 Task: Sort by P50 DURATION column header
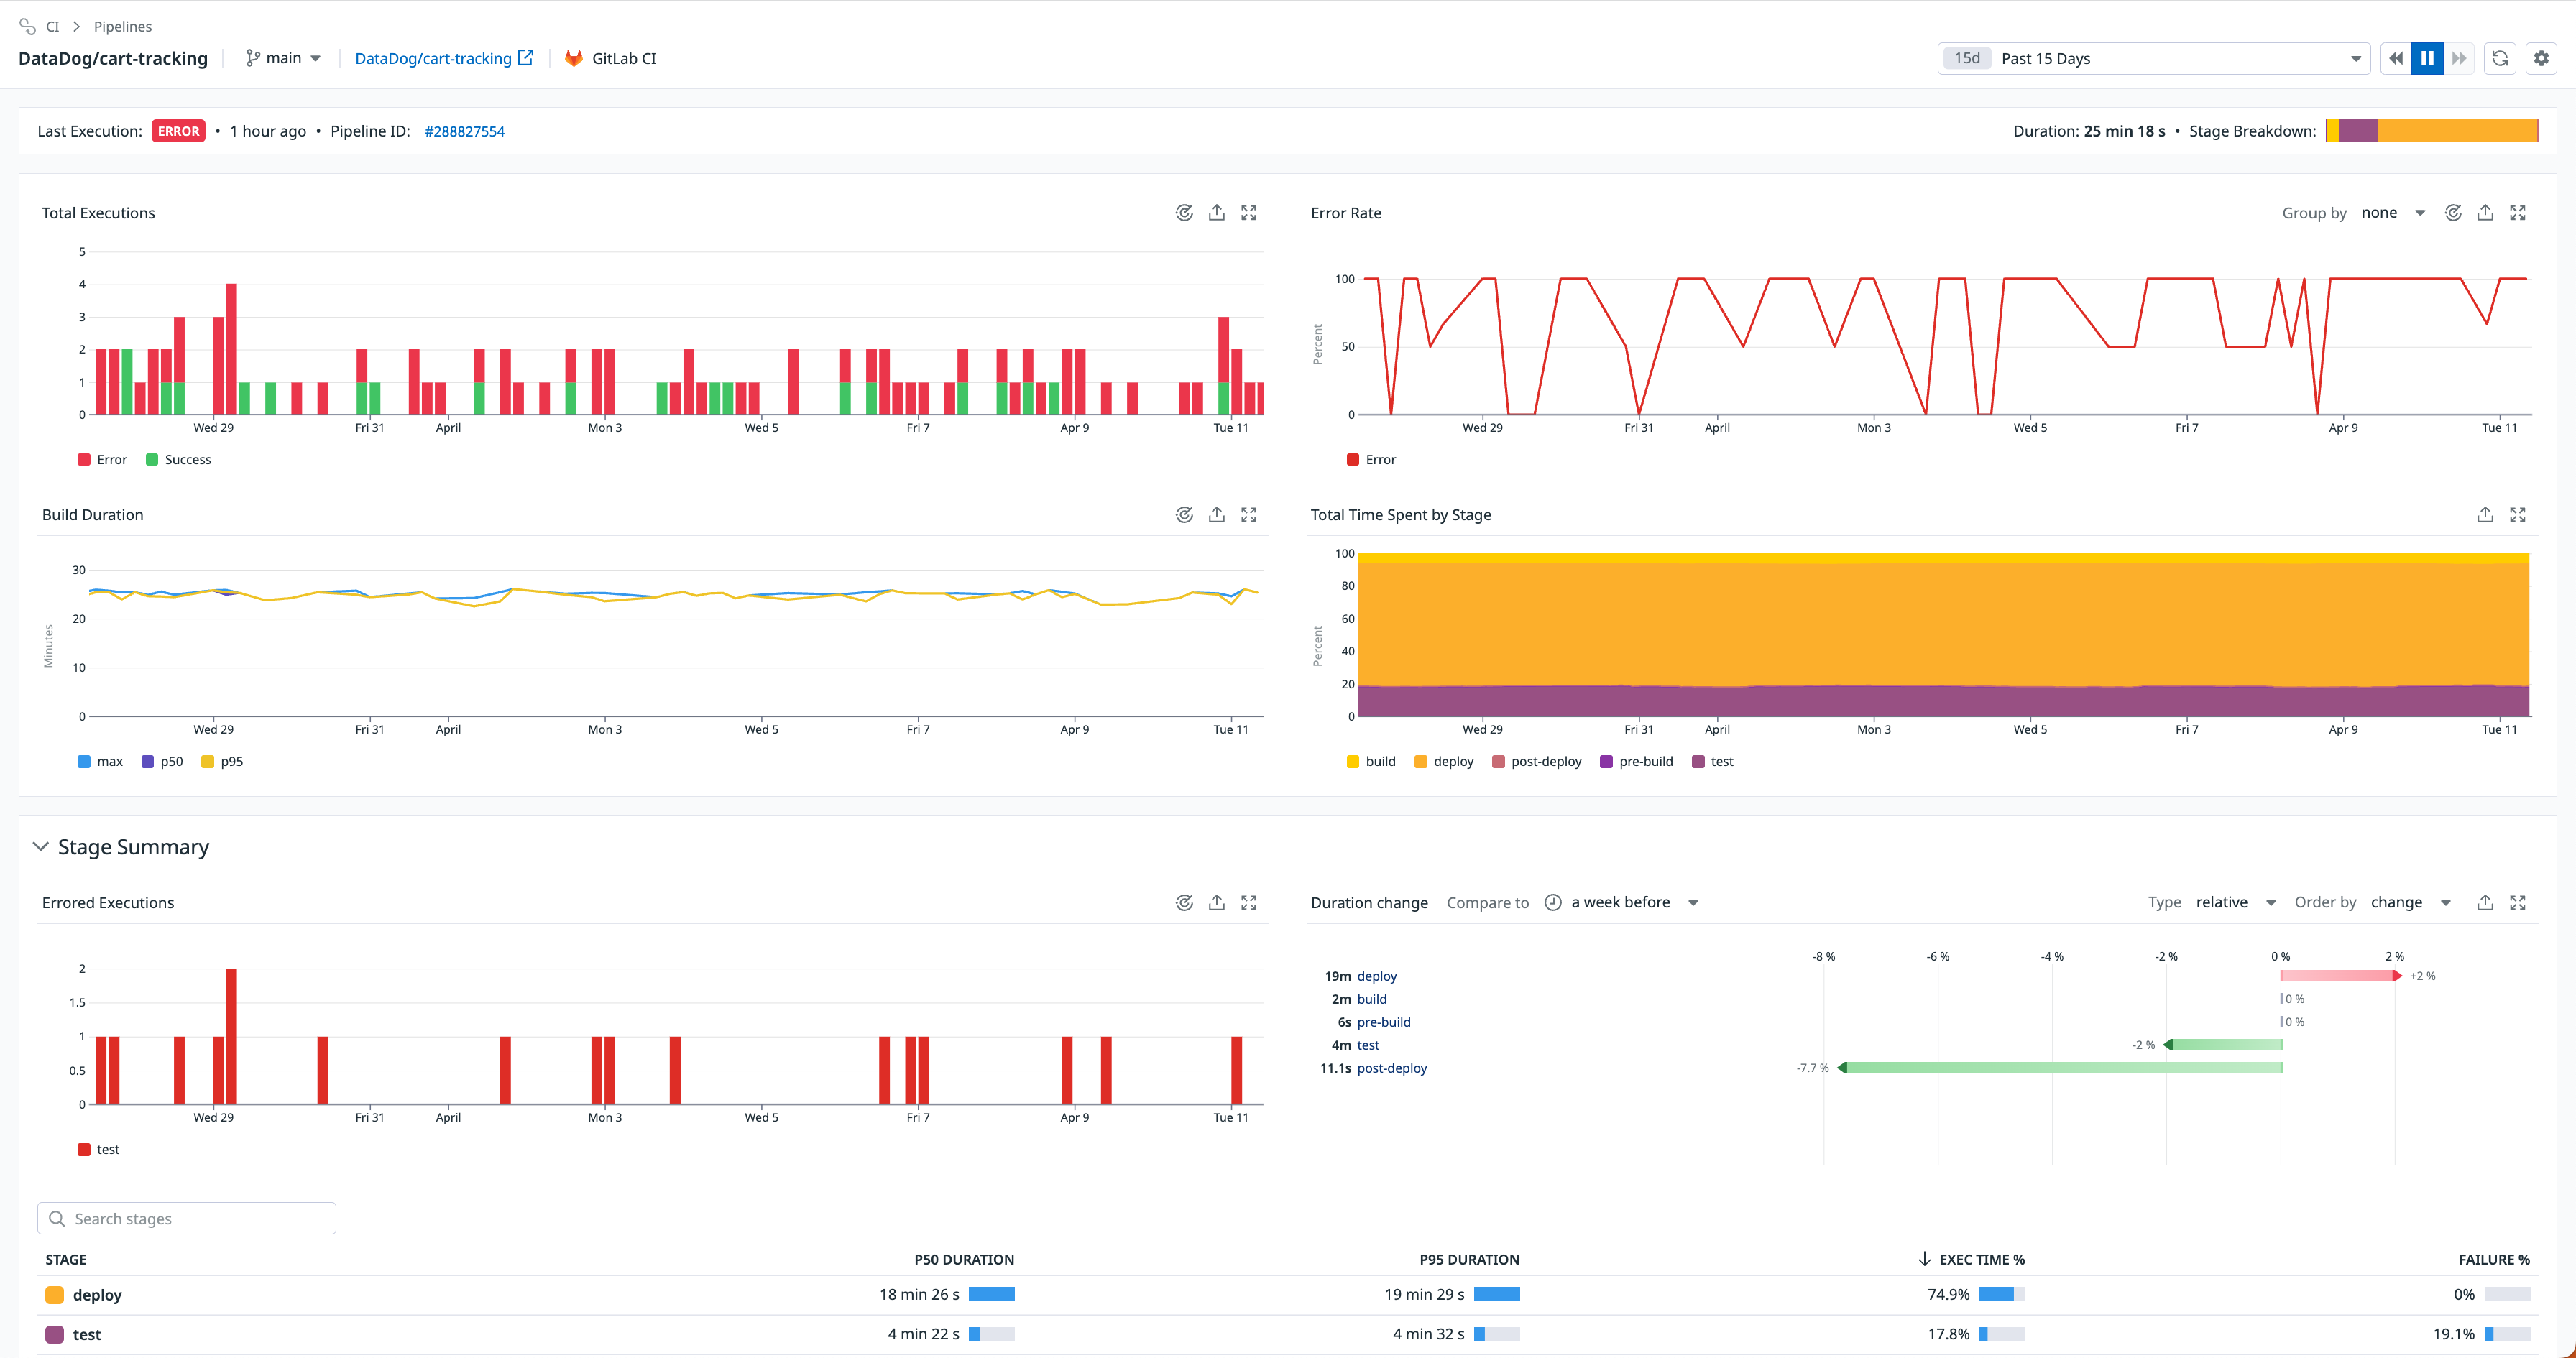point(964,1260)
